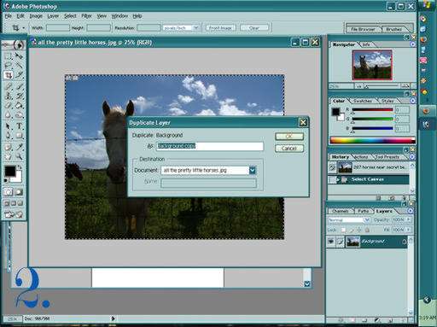This screenshot has width=437, height=327.
Task: Click the As layer name field
Action: click(210, 146)
